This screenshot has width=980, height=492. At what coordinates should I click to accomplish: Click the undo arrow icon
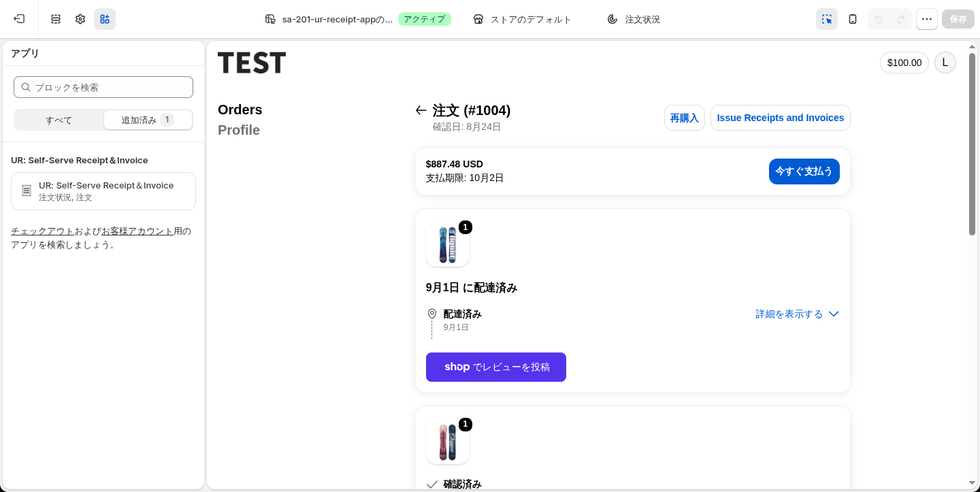(x=879, y=19)
